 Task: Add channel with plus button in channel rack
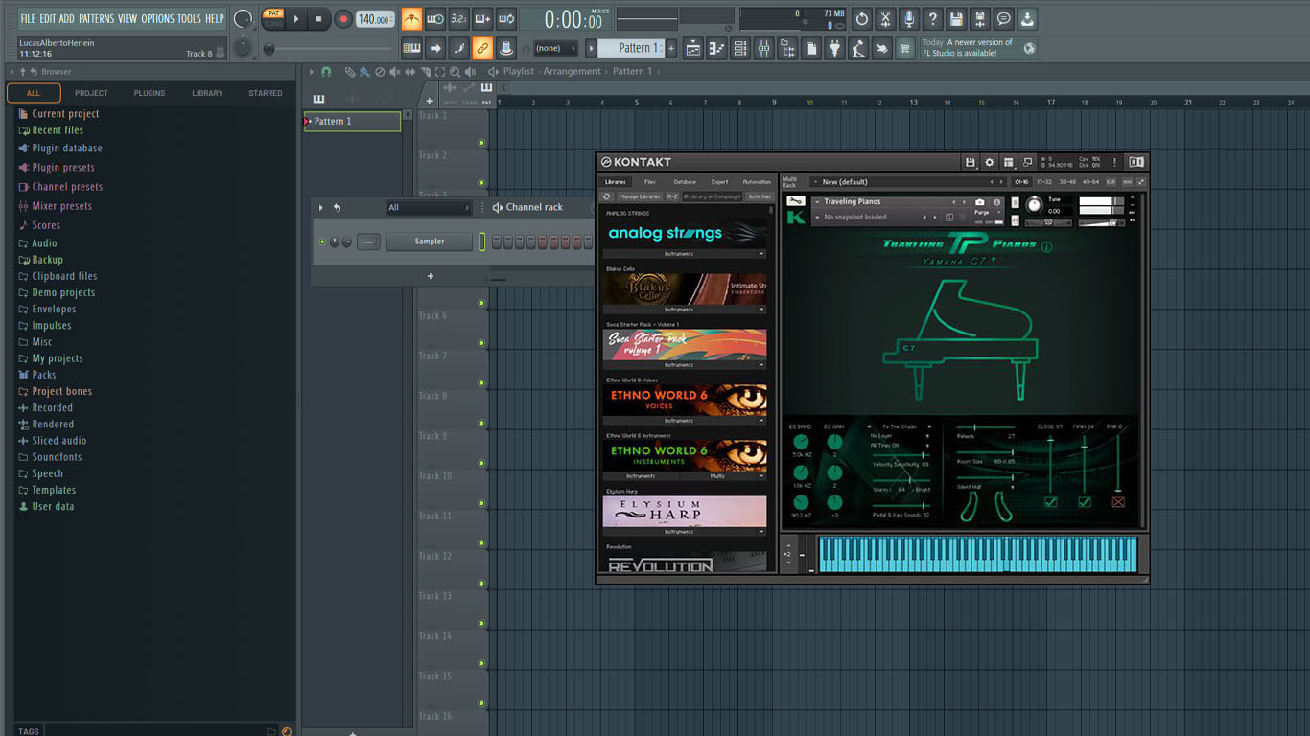(430, 276)
